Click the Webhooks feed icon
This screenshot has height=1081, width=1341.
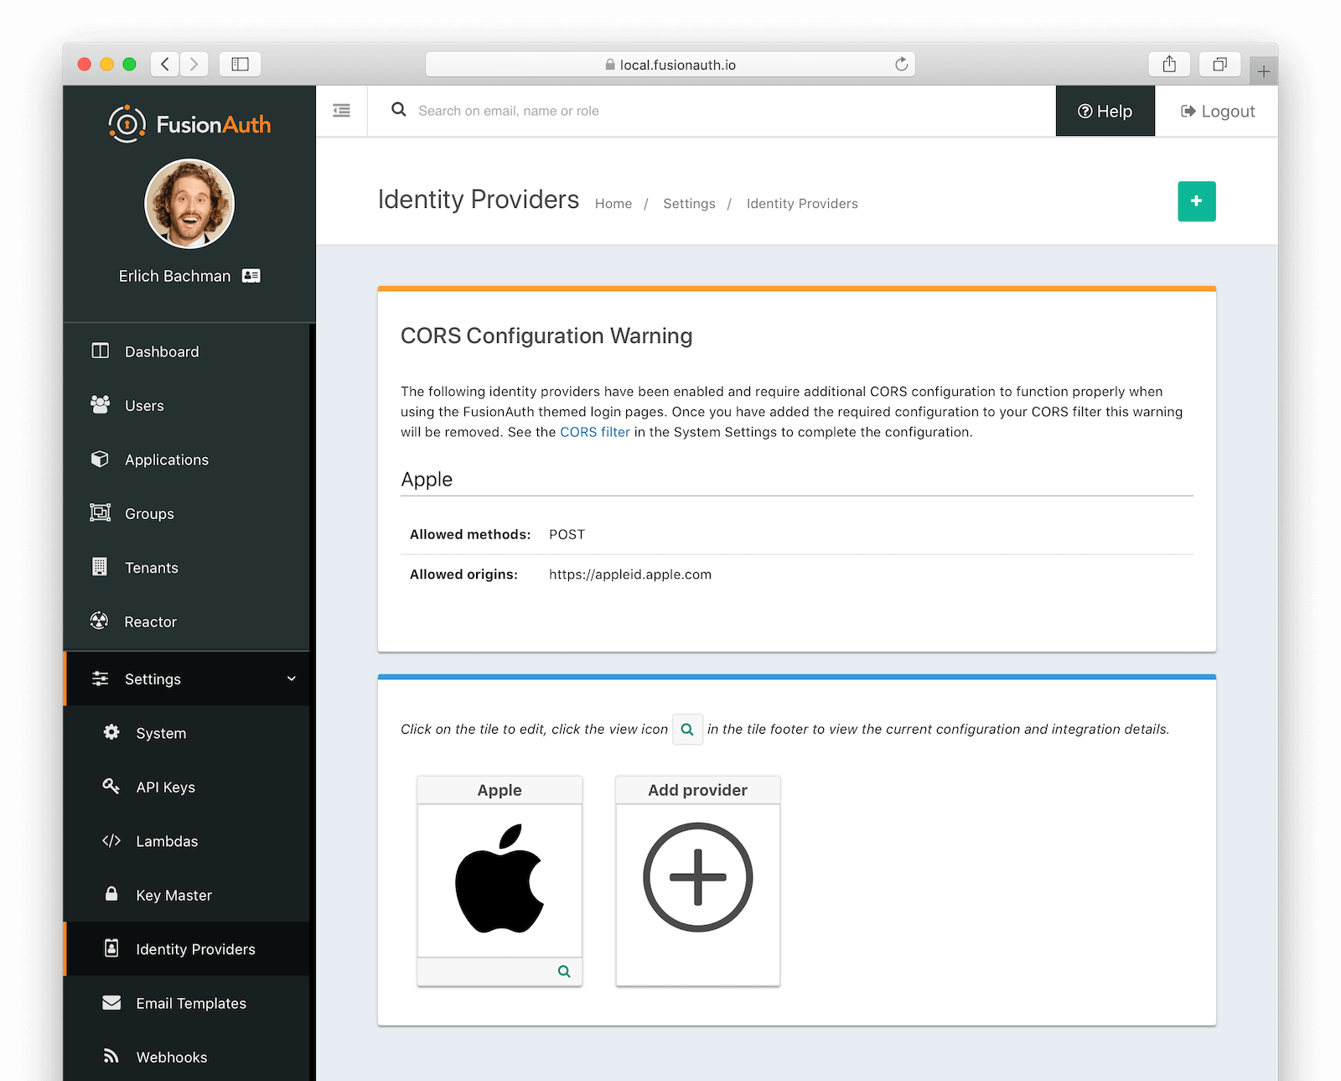(x=111, y=1056)
